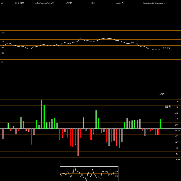This screenshot has height=181, width=181.
Task: Click the 20 label on the MR axis
Action: (x=177, y=125)
